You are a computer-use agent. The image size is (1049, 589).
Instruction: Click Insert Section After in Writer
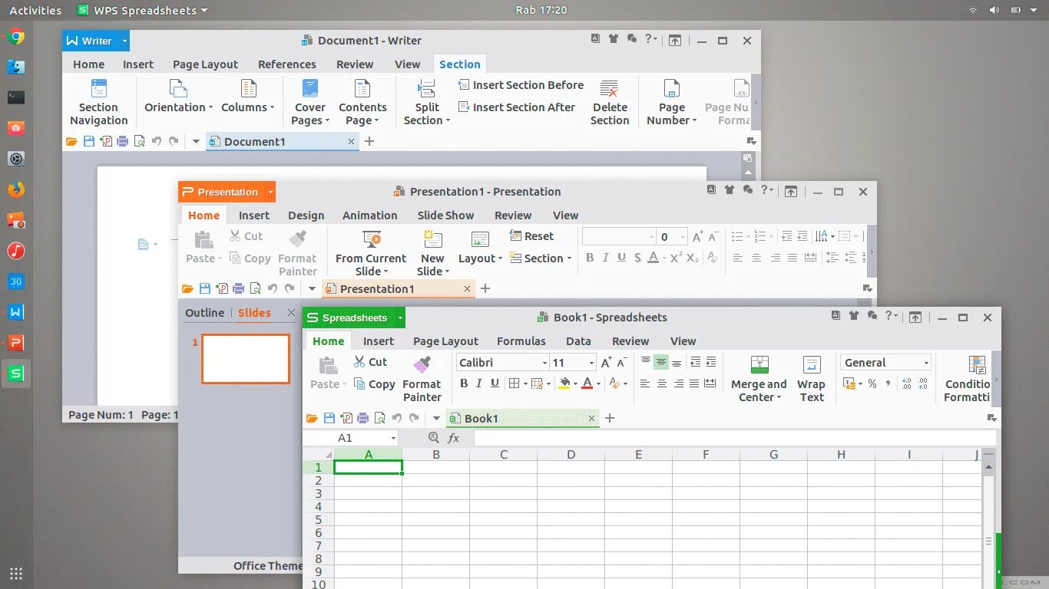tap(517, 107)
